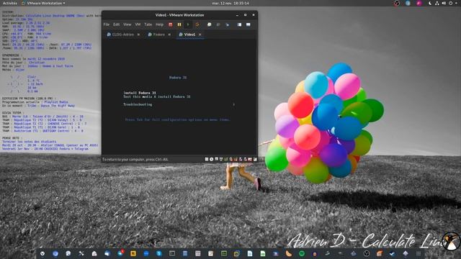This screenshot has width=461, height=259.
Task: Open the File menu in VMware Workstation
Action: tap(107, 24)
